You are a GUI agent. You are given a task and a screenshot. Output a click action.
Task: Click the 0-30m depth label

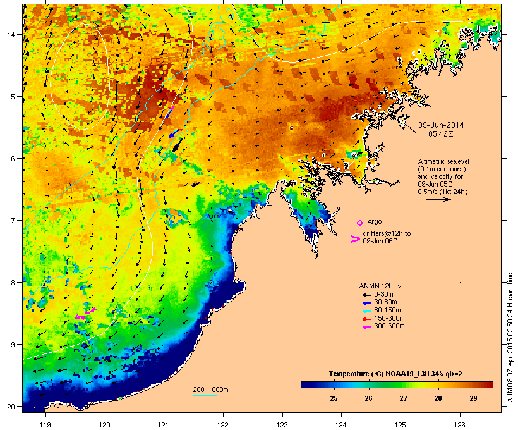tap(383, 295)
